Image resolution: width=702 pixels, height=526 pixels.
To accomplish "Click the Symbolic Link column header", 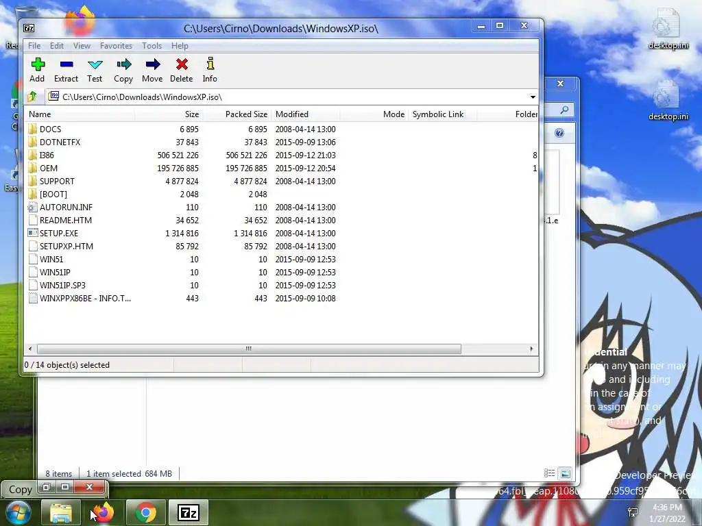I will tap(442, 114).
